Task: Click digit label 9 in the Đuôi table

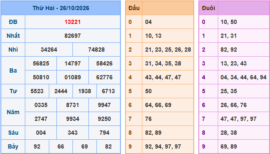Action: click(203, 146)
